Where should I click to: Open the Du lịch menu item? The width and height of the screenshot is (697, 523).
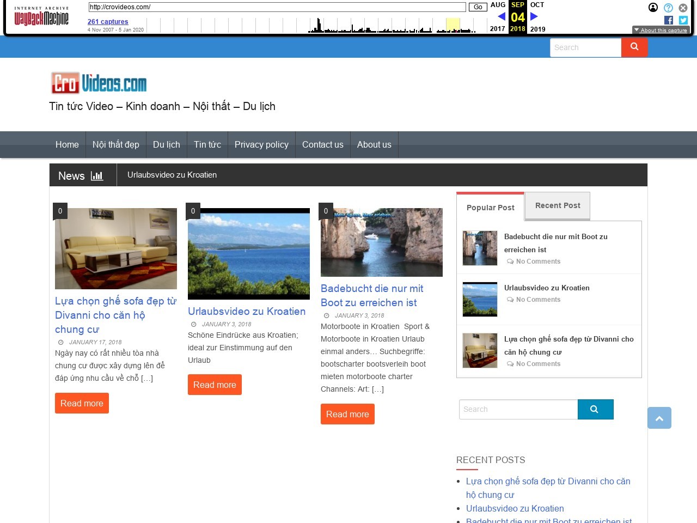[x=166, y=144]
